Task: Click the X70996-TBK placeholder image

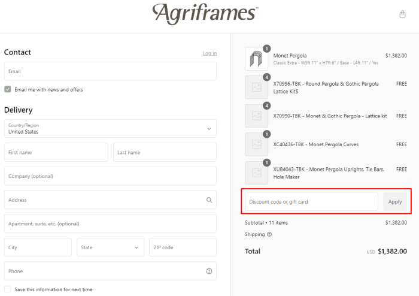Action: (x=256, y=87)
